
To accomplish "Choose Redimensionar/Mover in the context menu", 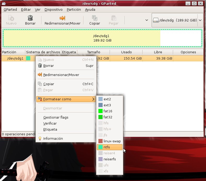I will (66, 75).
